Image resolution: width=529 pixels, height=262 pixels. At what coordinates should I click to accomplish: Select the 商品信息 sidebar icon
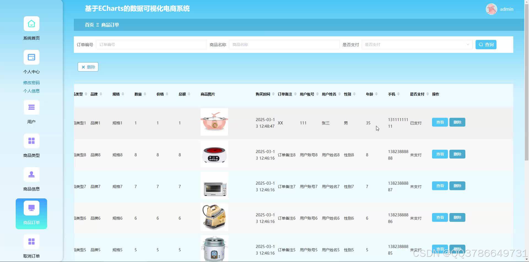click(31, 174)
